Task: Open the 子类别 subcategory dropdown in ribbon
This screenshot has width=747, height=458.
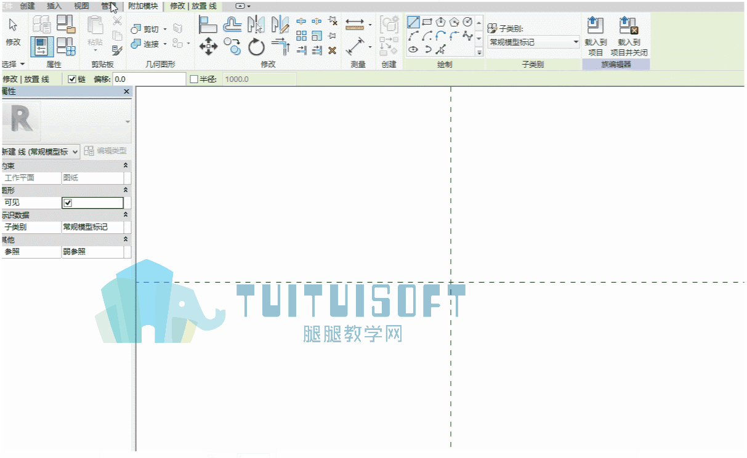Action: pyautogui.click(x=534, y=42)
